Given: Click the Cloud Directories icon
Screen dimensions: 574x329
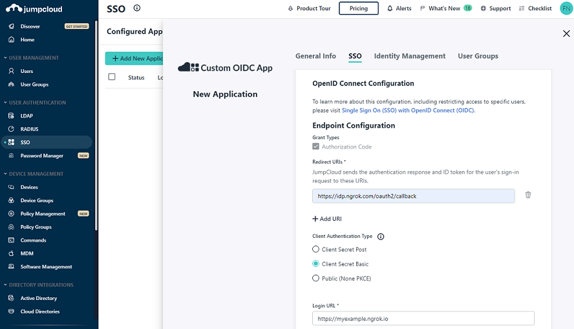Looking at the screenshot, I should 12,312.
